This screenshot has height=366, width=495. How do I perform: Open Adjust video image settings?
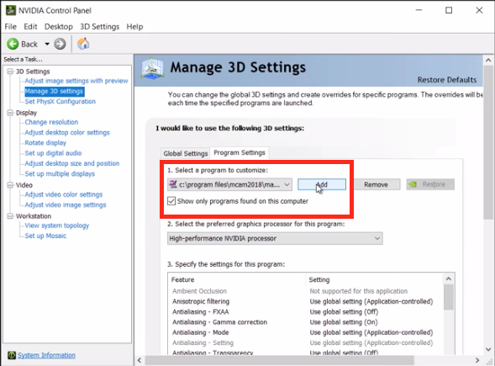click(66, 204)
